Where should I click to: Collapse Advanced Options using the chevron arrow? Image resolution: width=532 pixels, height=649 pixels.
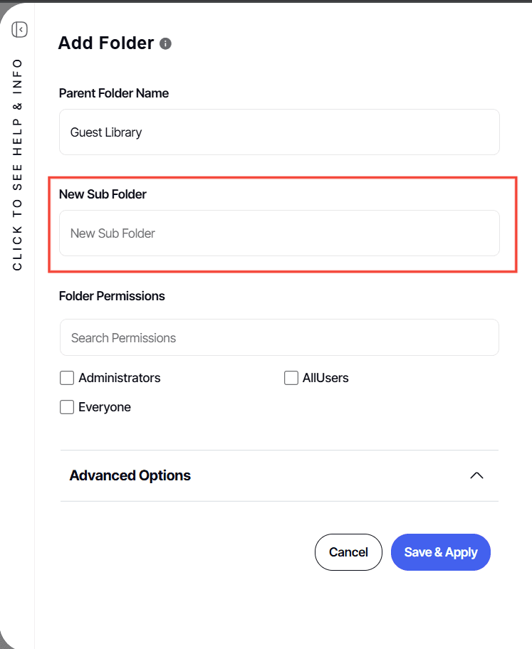coord(477,475)
